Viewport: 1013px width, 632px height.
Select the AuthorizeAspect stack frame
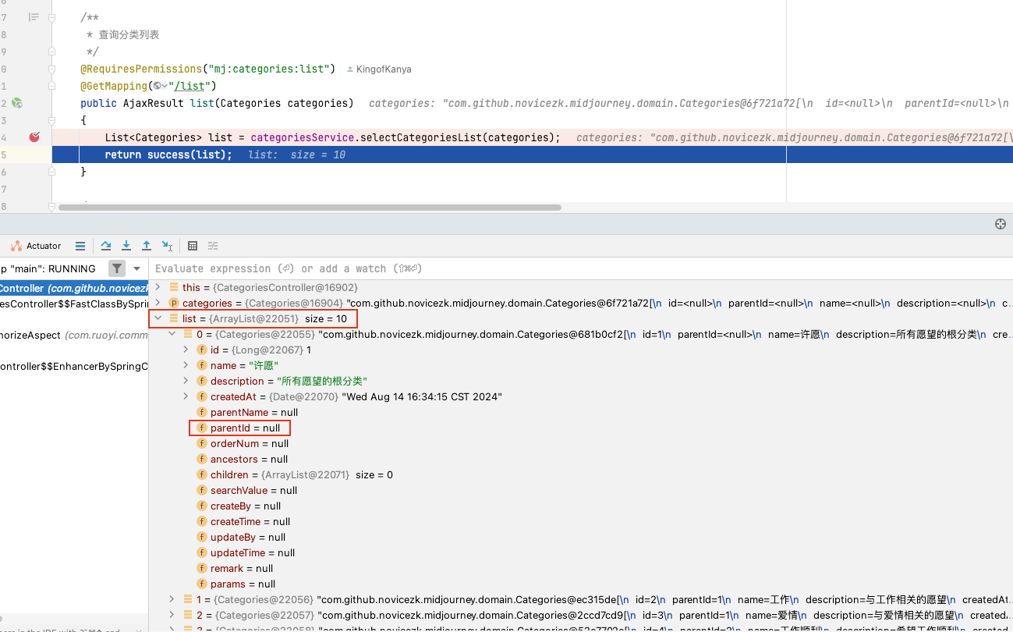tap(74, 335)
